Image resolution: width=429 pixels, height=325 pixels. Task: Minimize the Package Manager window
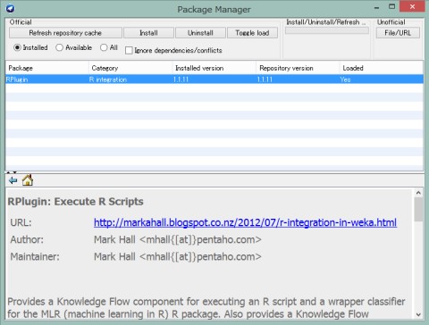click(x=377, y=7)
